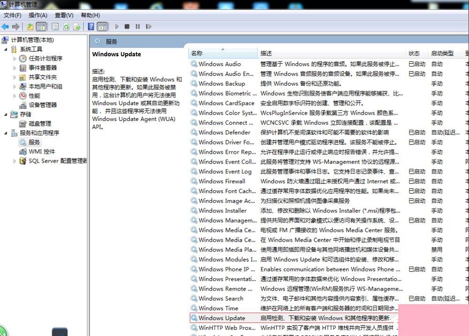Viewport: 469px width, 336px height.
Task: Click the Export list toolbar icon
Action: click(77, 27)
